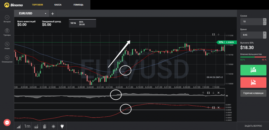Click the 10:16 86% deal box
269x130 pixels.
(x=82, y=23)
